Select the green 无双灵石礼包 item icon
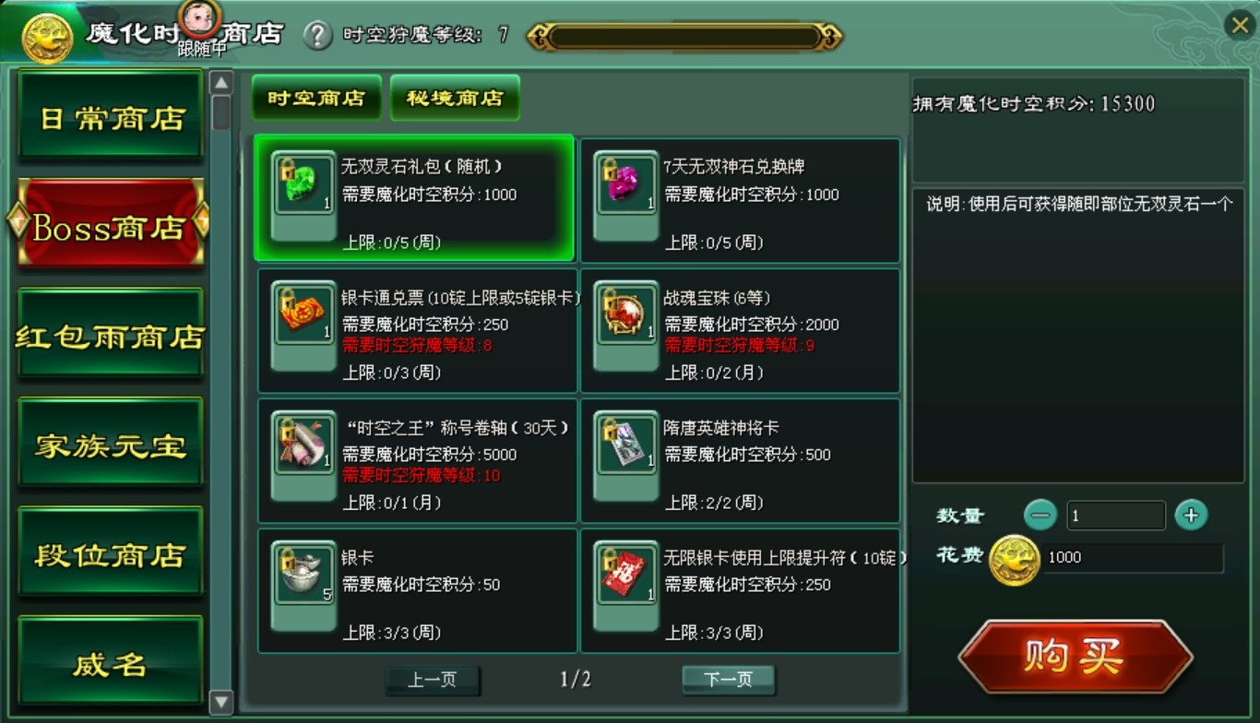The height and width of the screenshot is (723, 1260). [x=304, y=184]
